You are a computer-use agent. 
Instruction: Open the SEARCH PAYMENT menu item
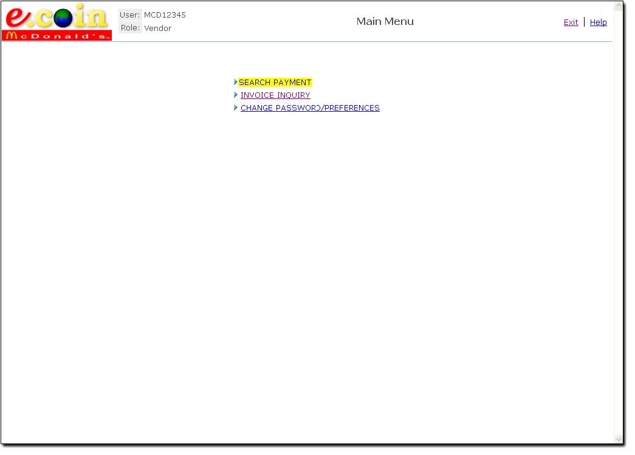275,83
